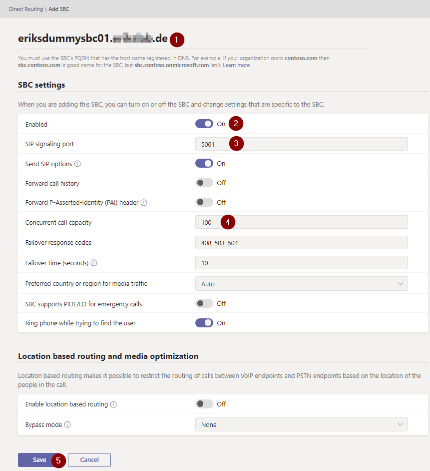This screenshot has width=430, height=471.
Task: Turn on Forward P-Asserted-Identity (PAI) header
Action: click(x=204, y=202)
